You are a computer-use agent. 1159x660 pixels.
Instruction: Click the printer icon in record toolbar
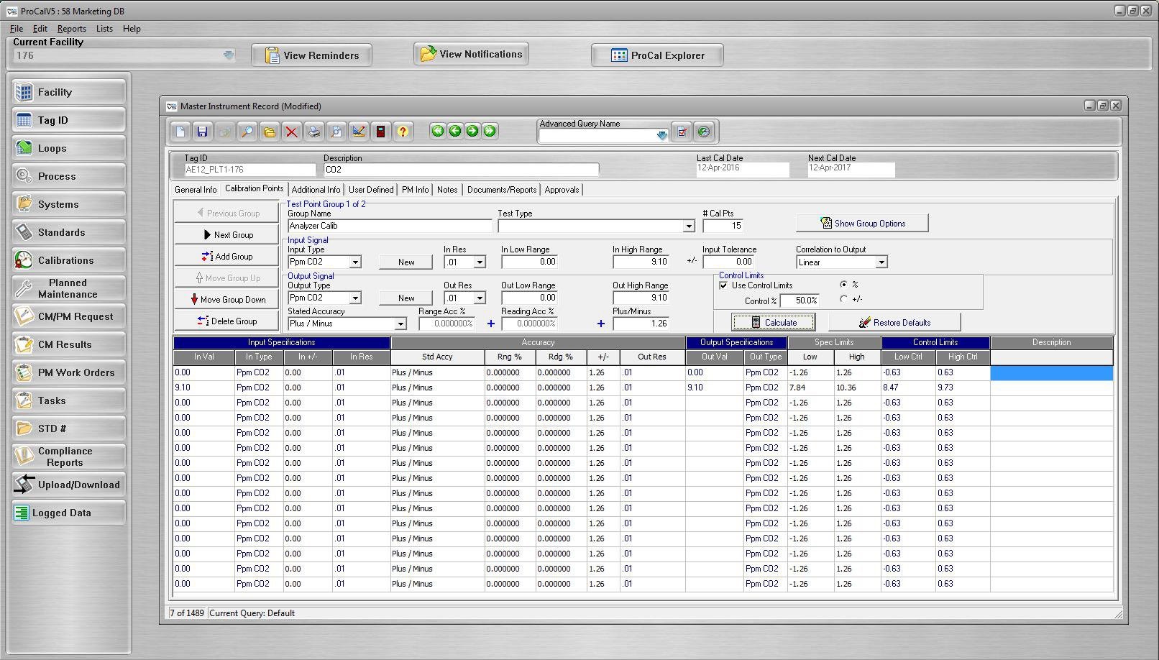[x=313, y=131]
